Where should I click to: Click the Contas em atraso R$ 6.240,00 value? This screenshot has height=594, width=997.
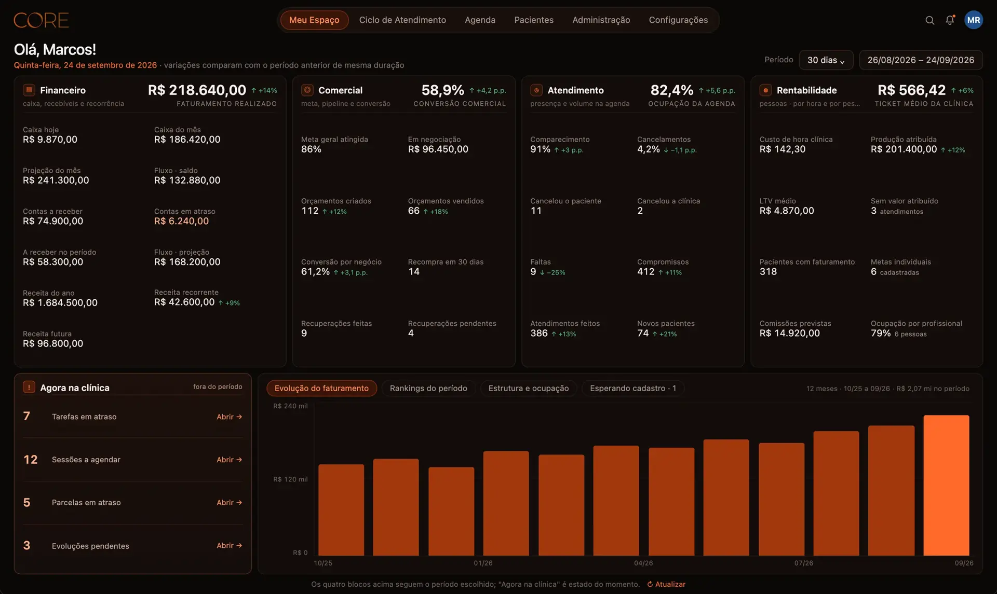181,221
